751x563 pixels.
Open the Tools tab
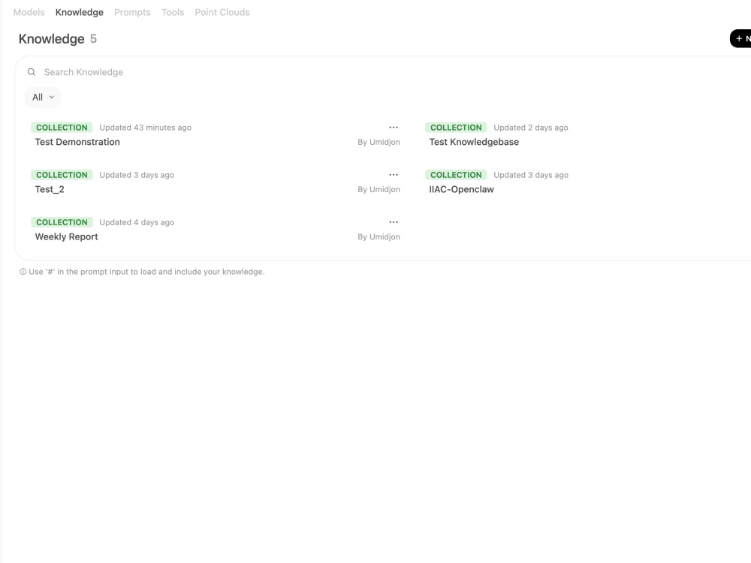(x=173, y=13)
